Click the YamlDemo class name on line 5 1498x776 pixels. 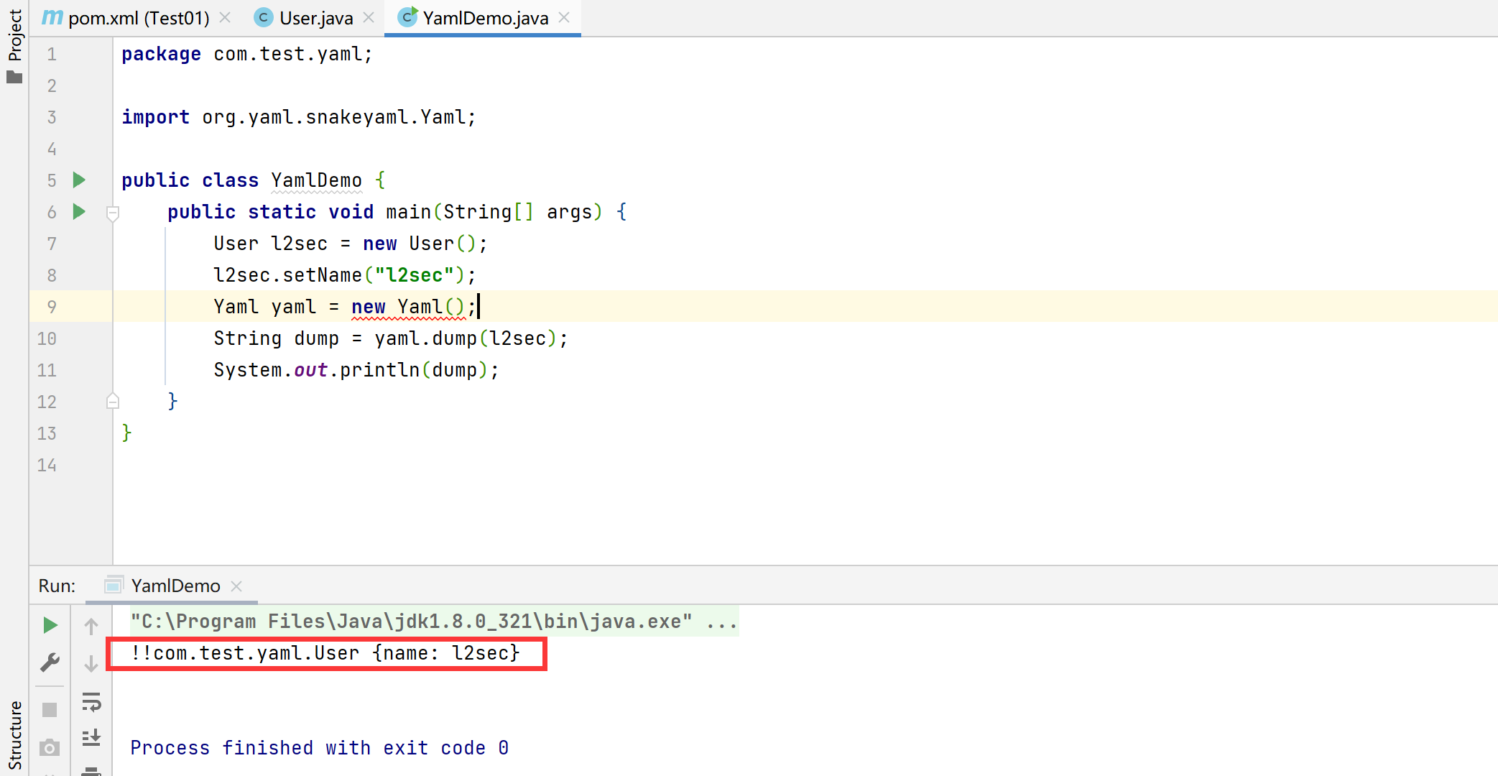[316, 180]
